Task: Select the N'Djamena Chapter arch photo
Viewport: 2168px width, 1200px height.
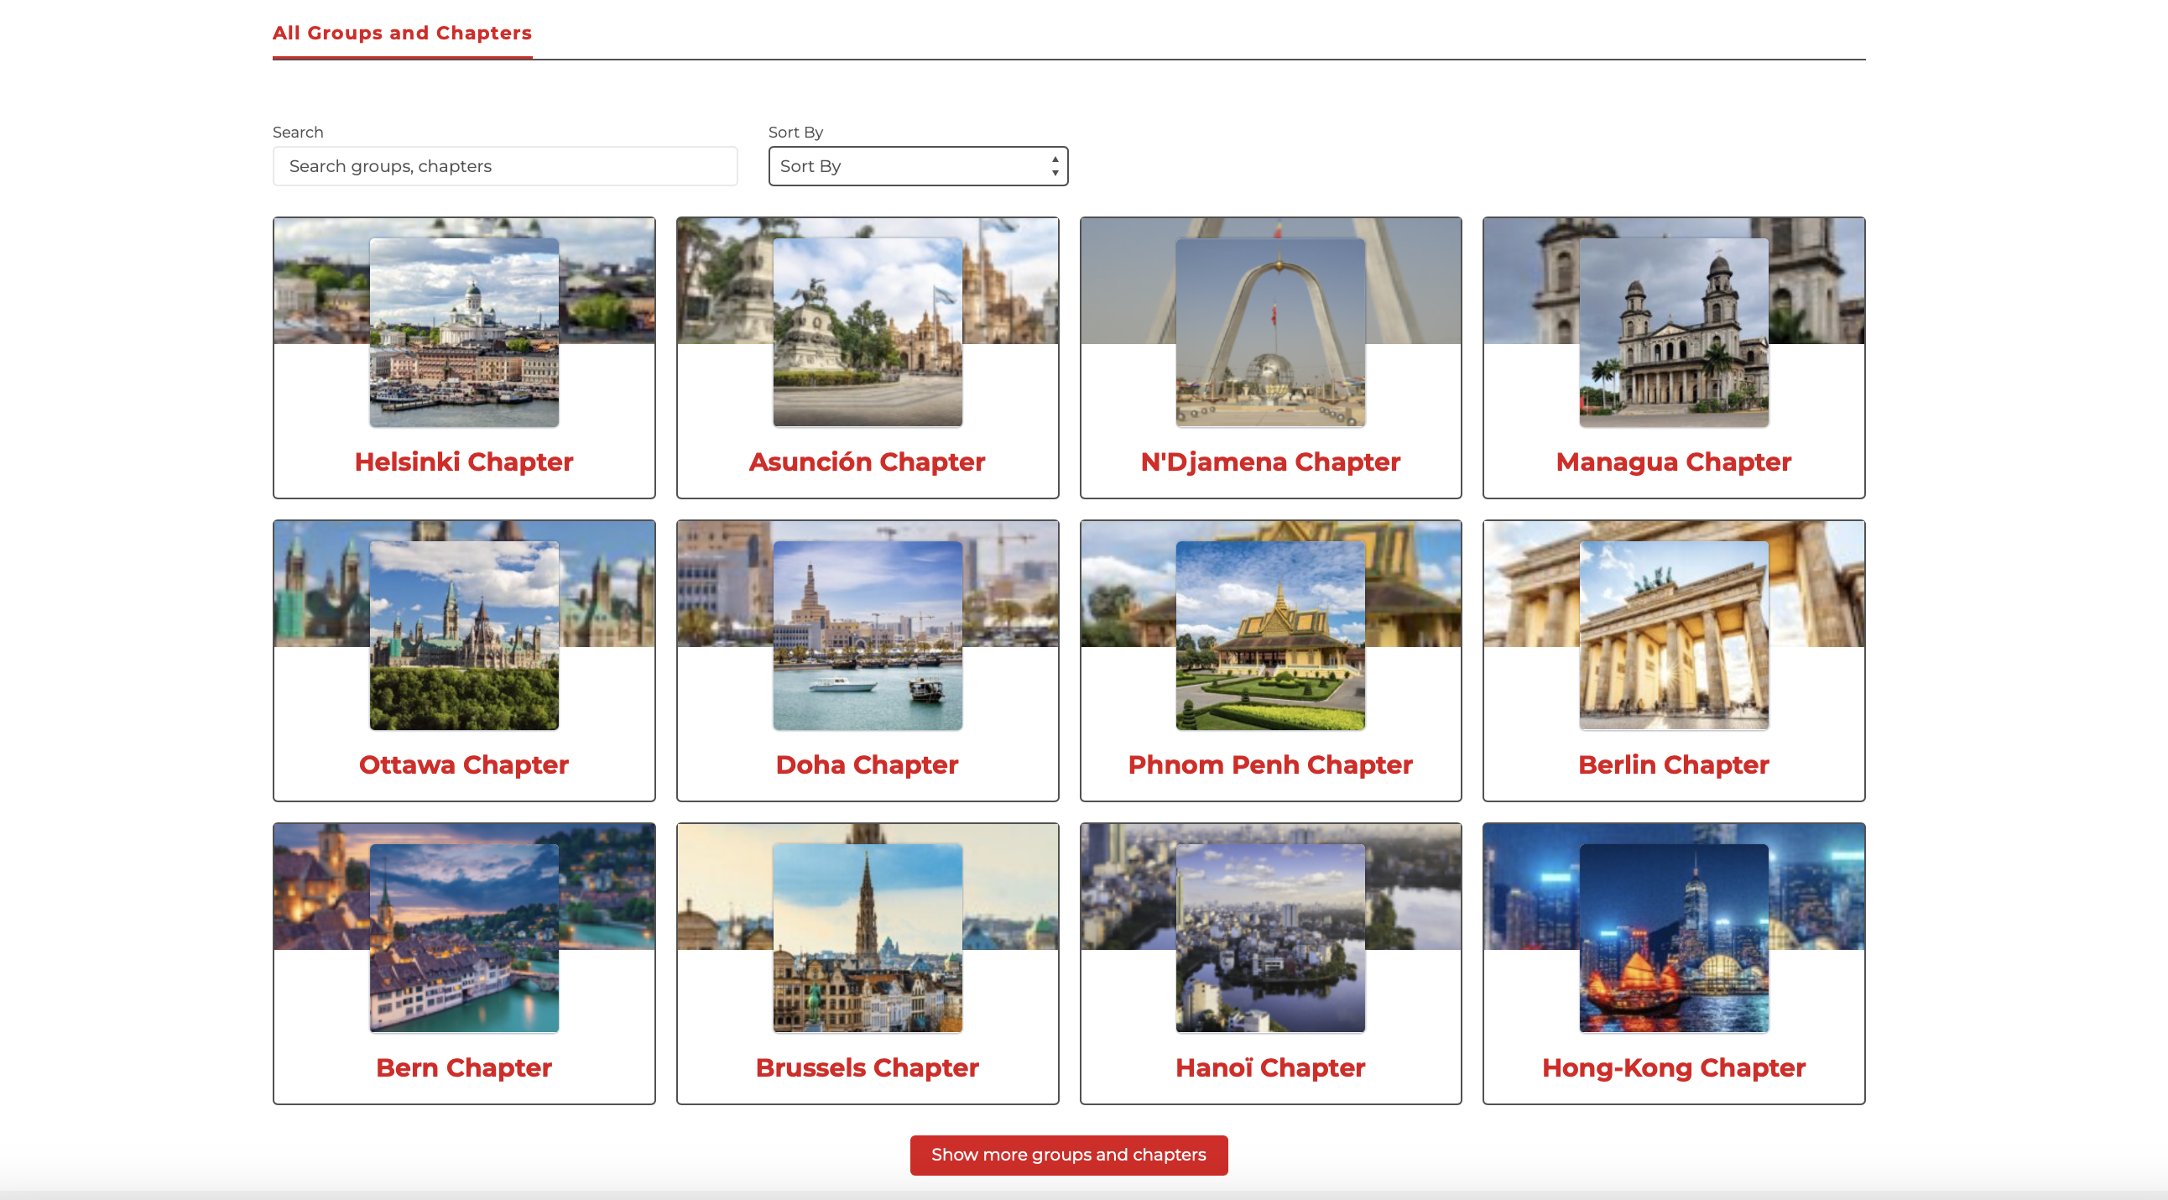Action: (1270, 331)
